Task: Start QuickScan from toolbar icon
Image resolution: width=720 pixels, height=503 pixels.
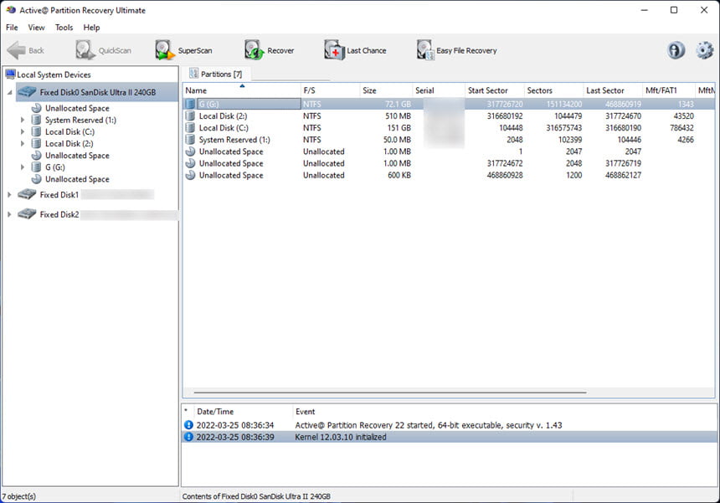Action: (85, 50)
